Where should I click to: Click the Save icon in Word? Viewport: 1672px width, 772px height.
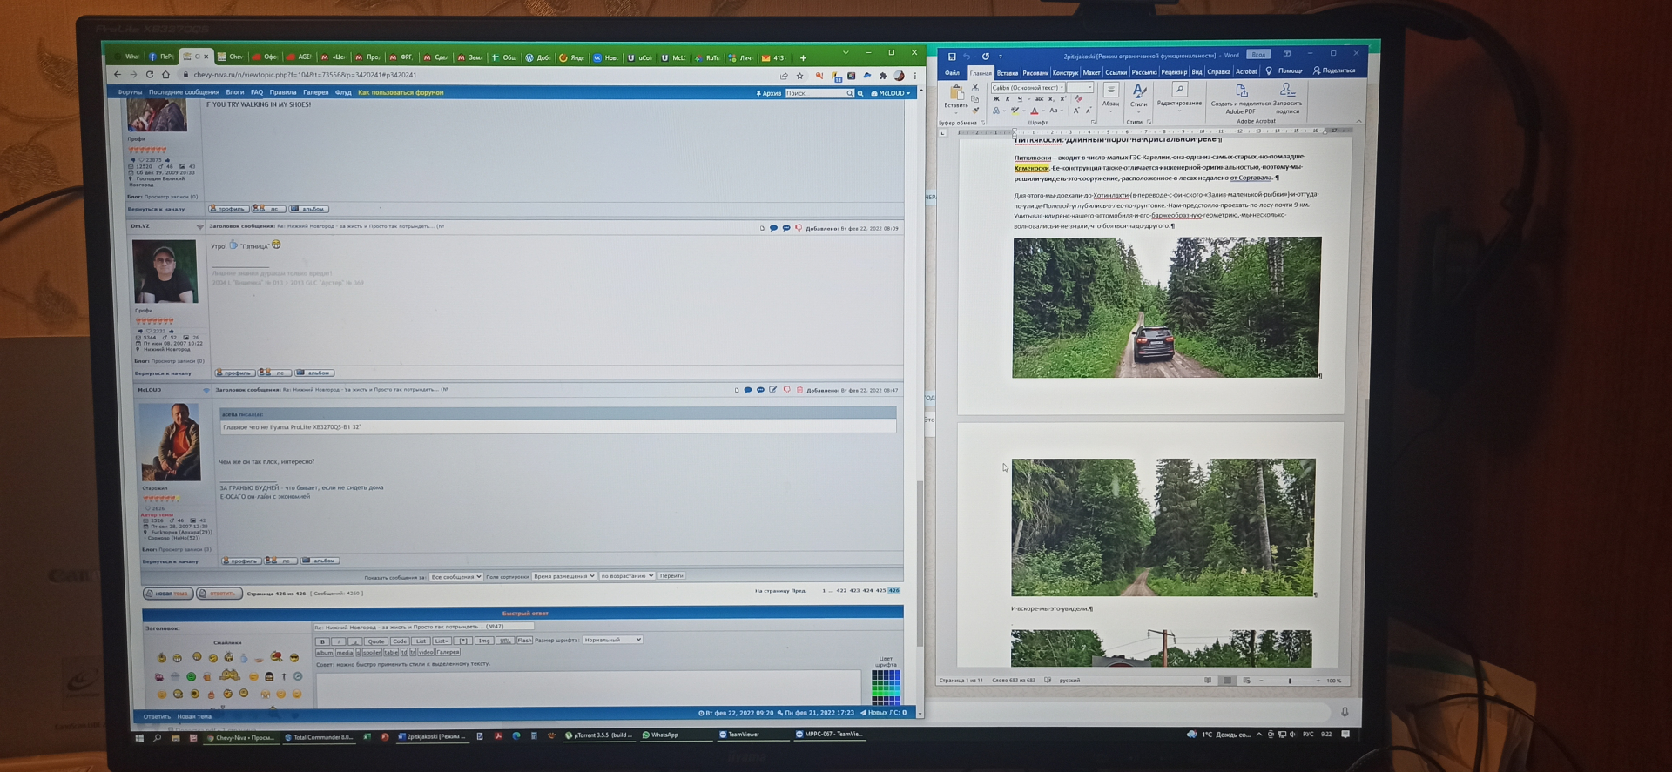951,57
